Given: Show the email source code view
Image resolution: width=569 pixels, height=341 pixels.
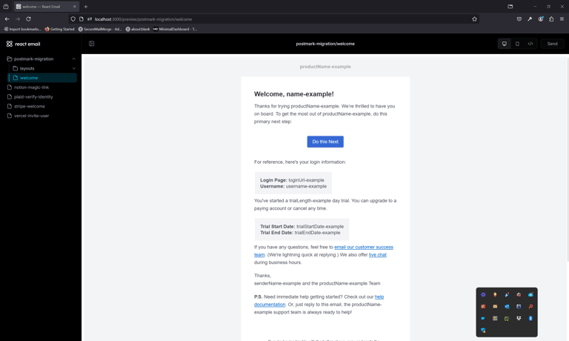Looking at the screenshot, I should tap(530, 44).
